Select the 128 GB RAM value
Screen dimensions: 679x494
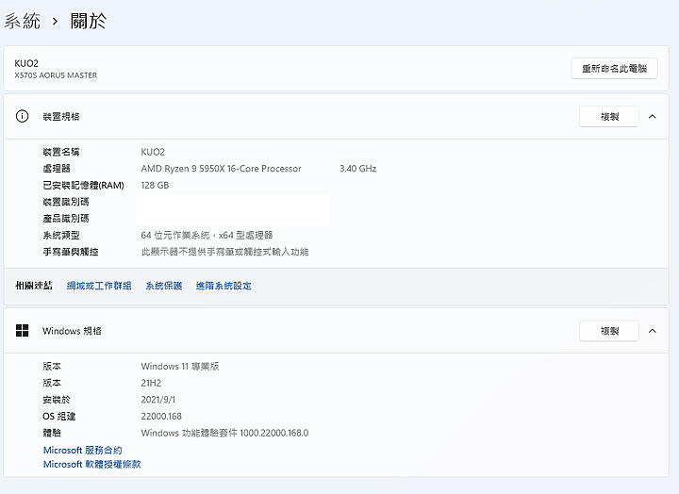pyautogui.click(x=155, y=186)
